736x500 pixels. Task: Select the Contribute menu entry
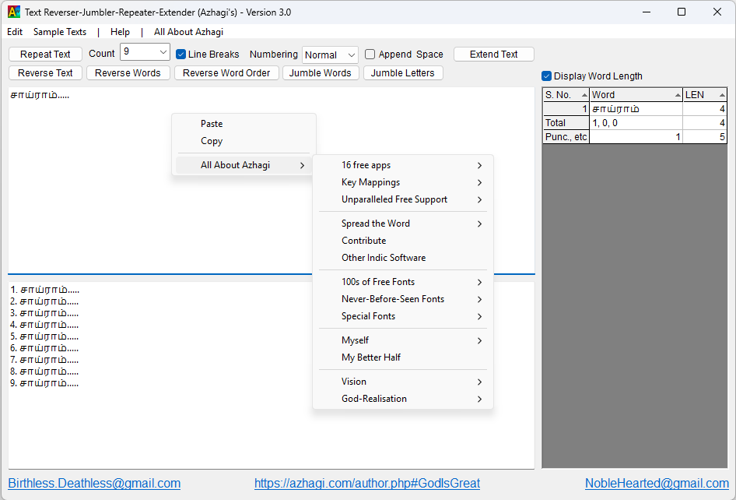[403, 241]
